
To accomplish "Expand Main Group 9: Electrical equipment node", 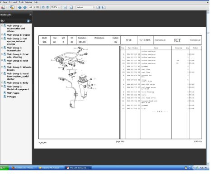I will point(2,86).
